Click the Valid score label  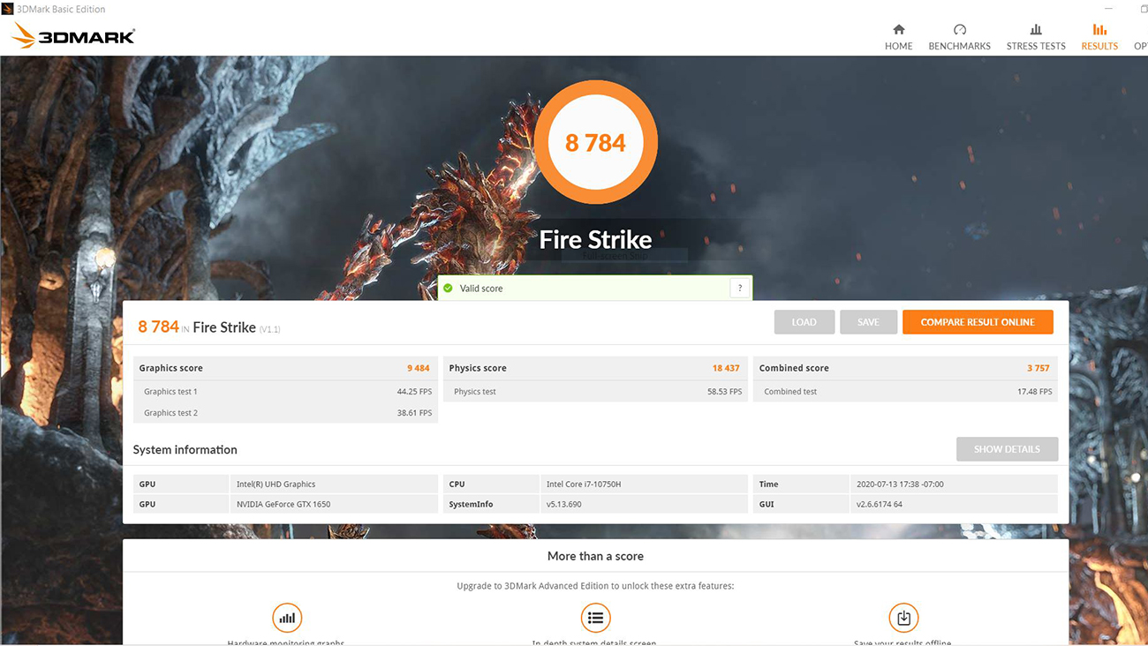[x=481, y=289]
